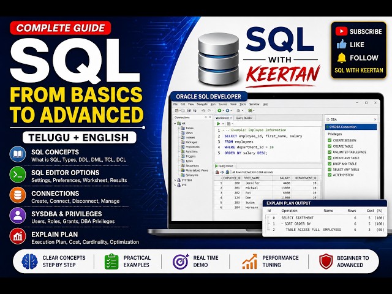392x294 pixels.
Task: Click the Open folder icon in the toolbar
Action: 183,110
